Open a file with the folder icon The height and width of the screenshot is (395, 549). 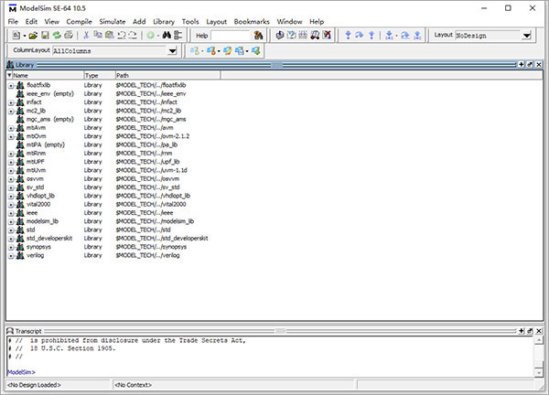tap(33, 36)
